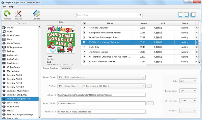Switch to the top-panel layout view icon

(x=187, y=15)
